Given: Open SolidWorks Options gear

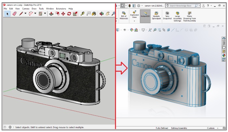Looking at the screenshot, I should 138,6.
